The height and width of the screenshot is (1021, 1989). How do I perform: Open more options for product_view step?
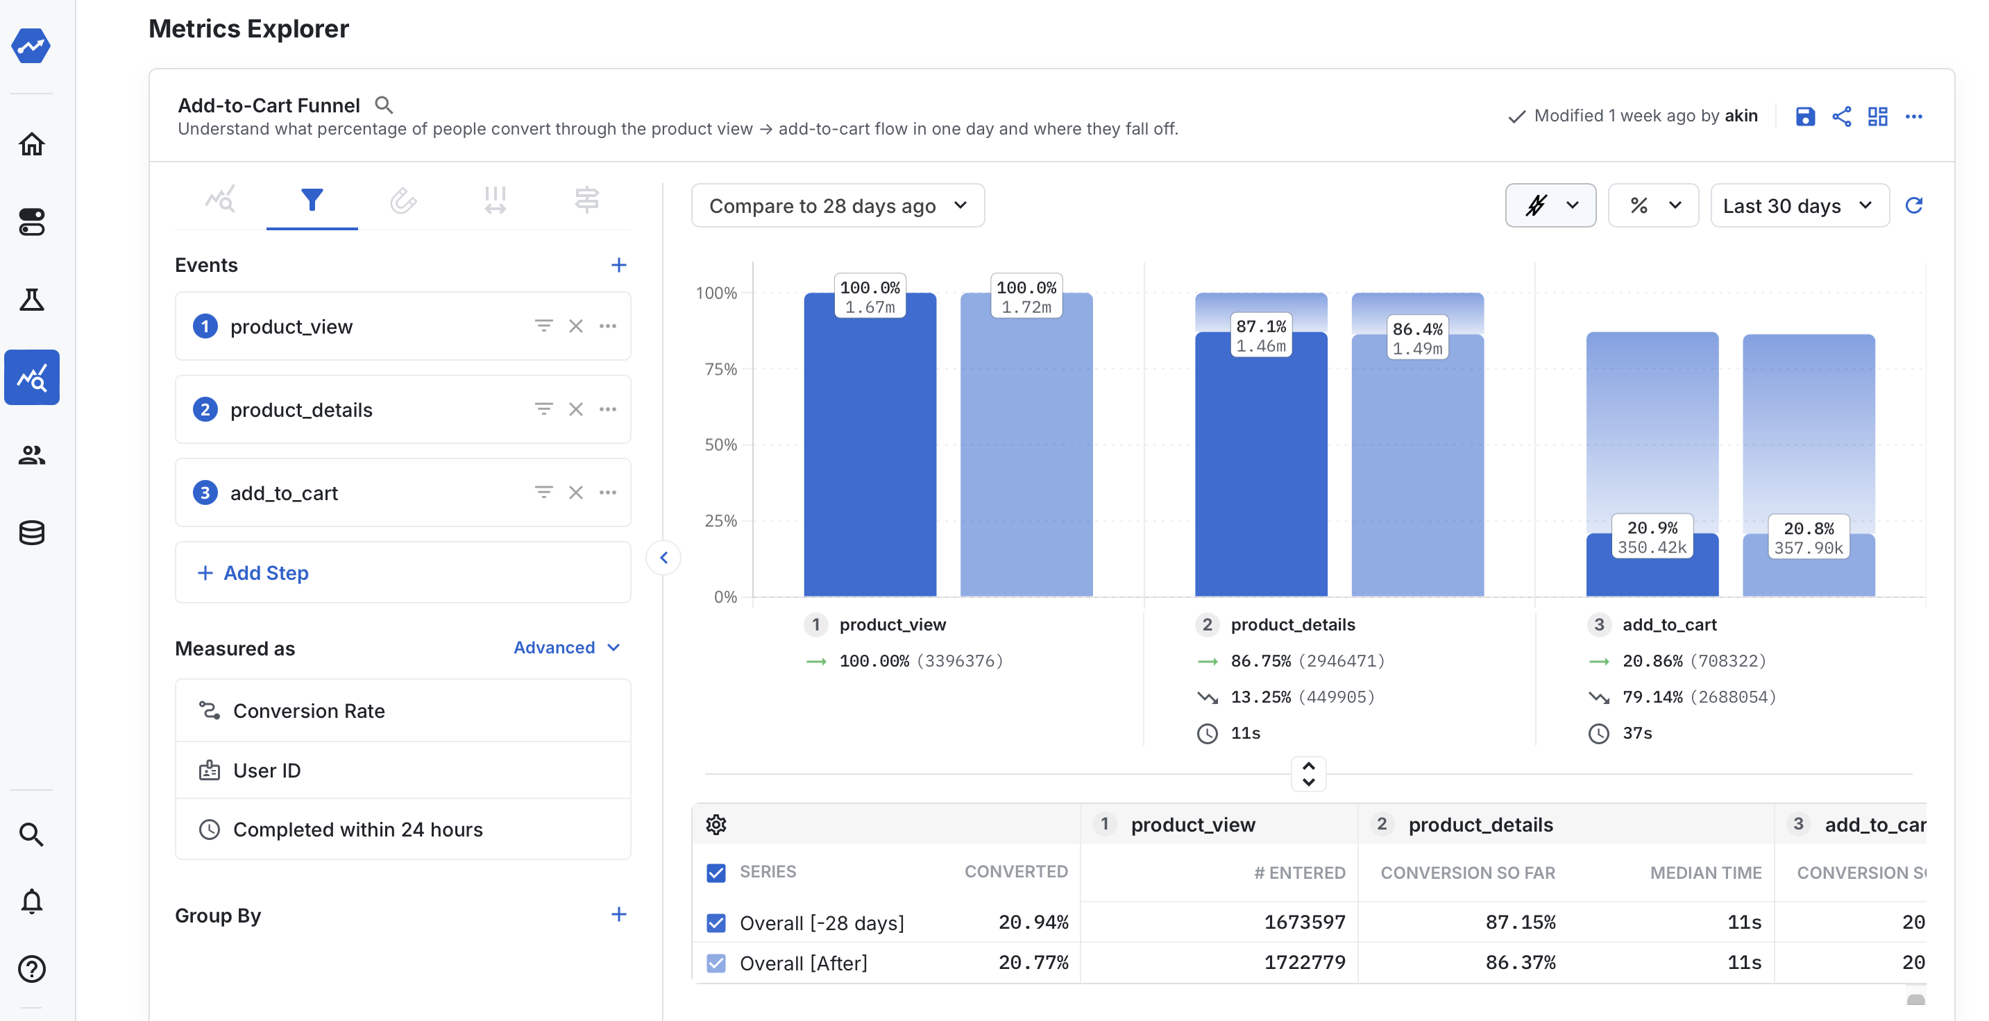click(608, 326)
